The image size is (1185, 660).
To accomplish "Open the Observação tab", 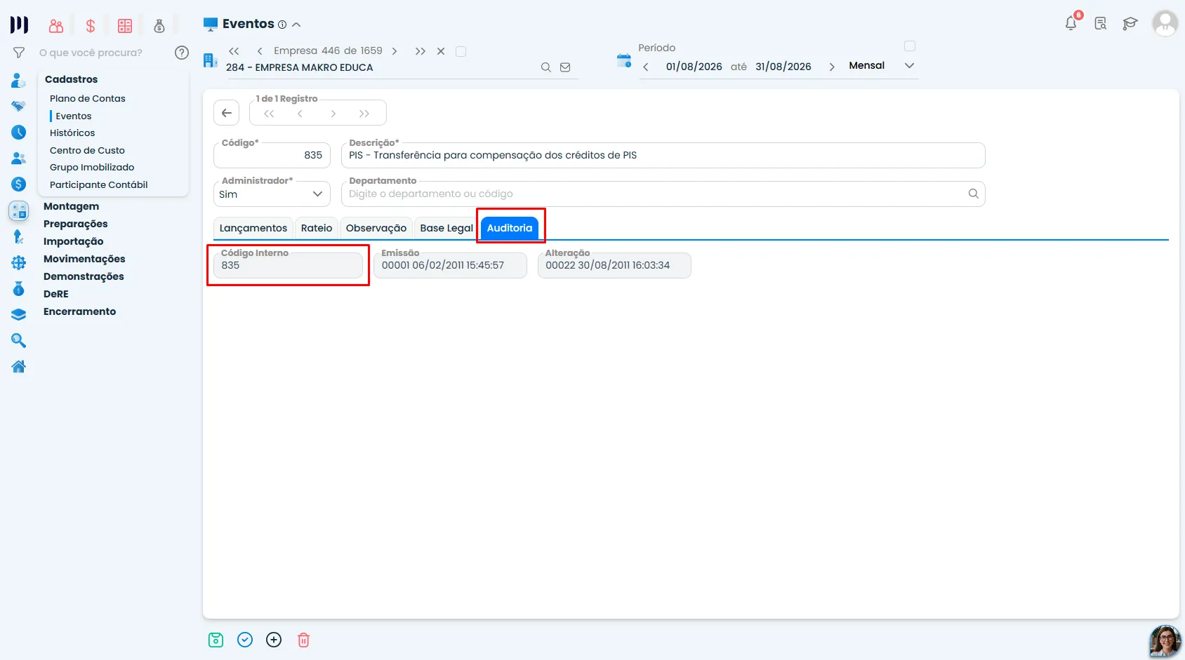I will tap(376, 228).
